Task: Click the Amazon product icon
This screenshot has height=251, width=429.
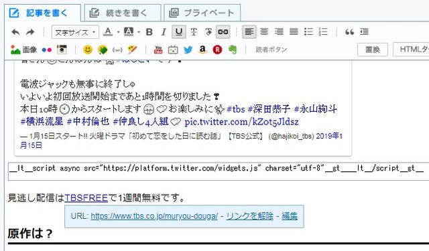Action: pyautogui.click(x=202, y=50)
